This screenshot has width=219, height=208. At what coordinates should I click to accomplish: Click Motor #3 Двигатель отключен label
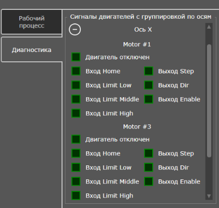(117, 139)
